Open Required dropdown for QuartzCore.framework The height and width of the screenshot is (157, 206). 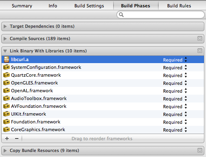click(175, 75)
